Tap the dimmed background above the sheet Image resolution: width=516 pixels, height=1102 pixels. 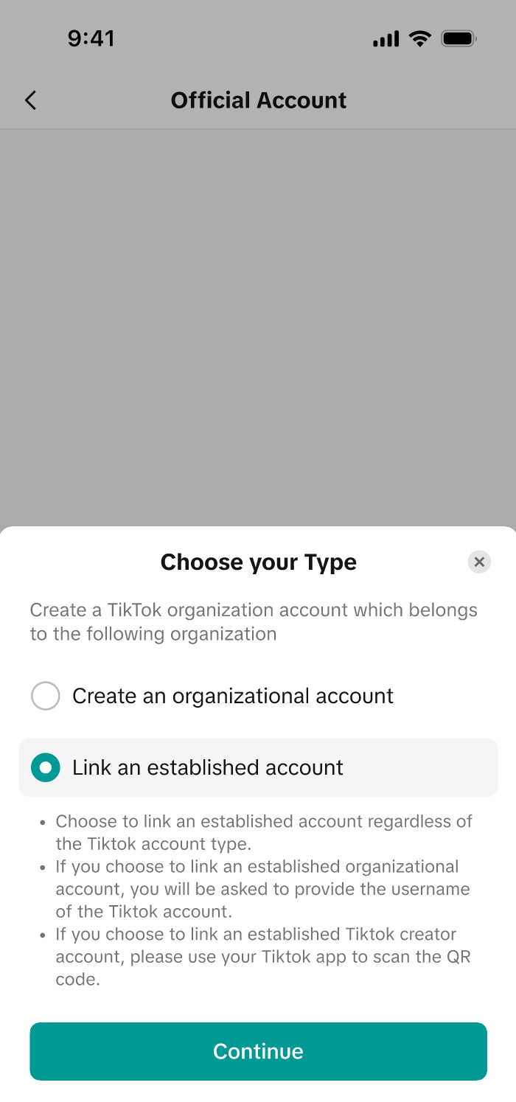(258, 324)
